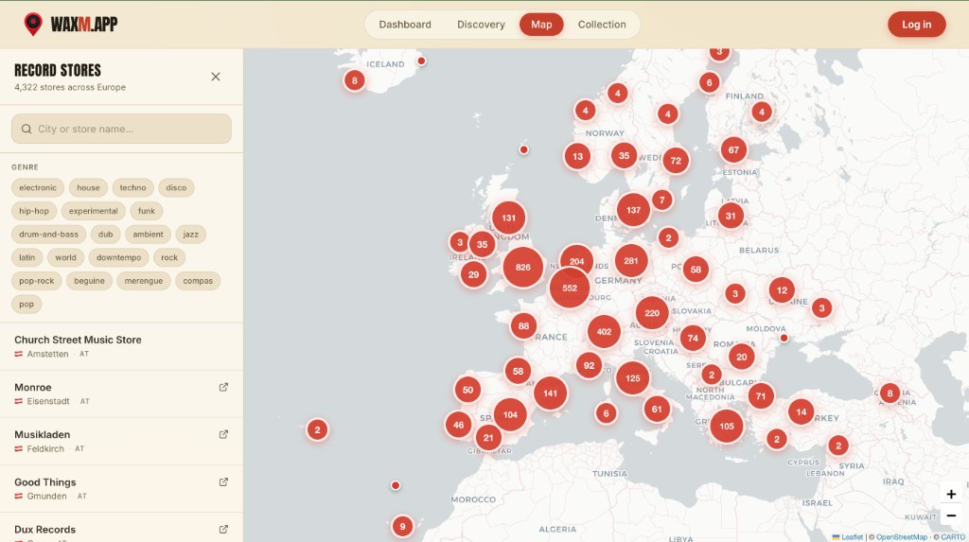Click the single store dot near Moldova
This screenshot has height=542, width=969.
tap(784, 338)
